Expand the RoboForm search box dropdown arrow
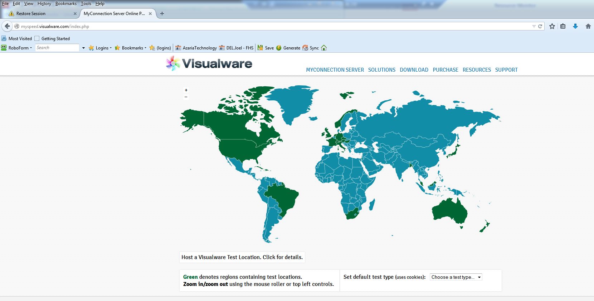 (83, 48)
